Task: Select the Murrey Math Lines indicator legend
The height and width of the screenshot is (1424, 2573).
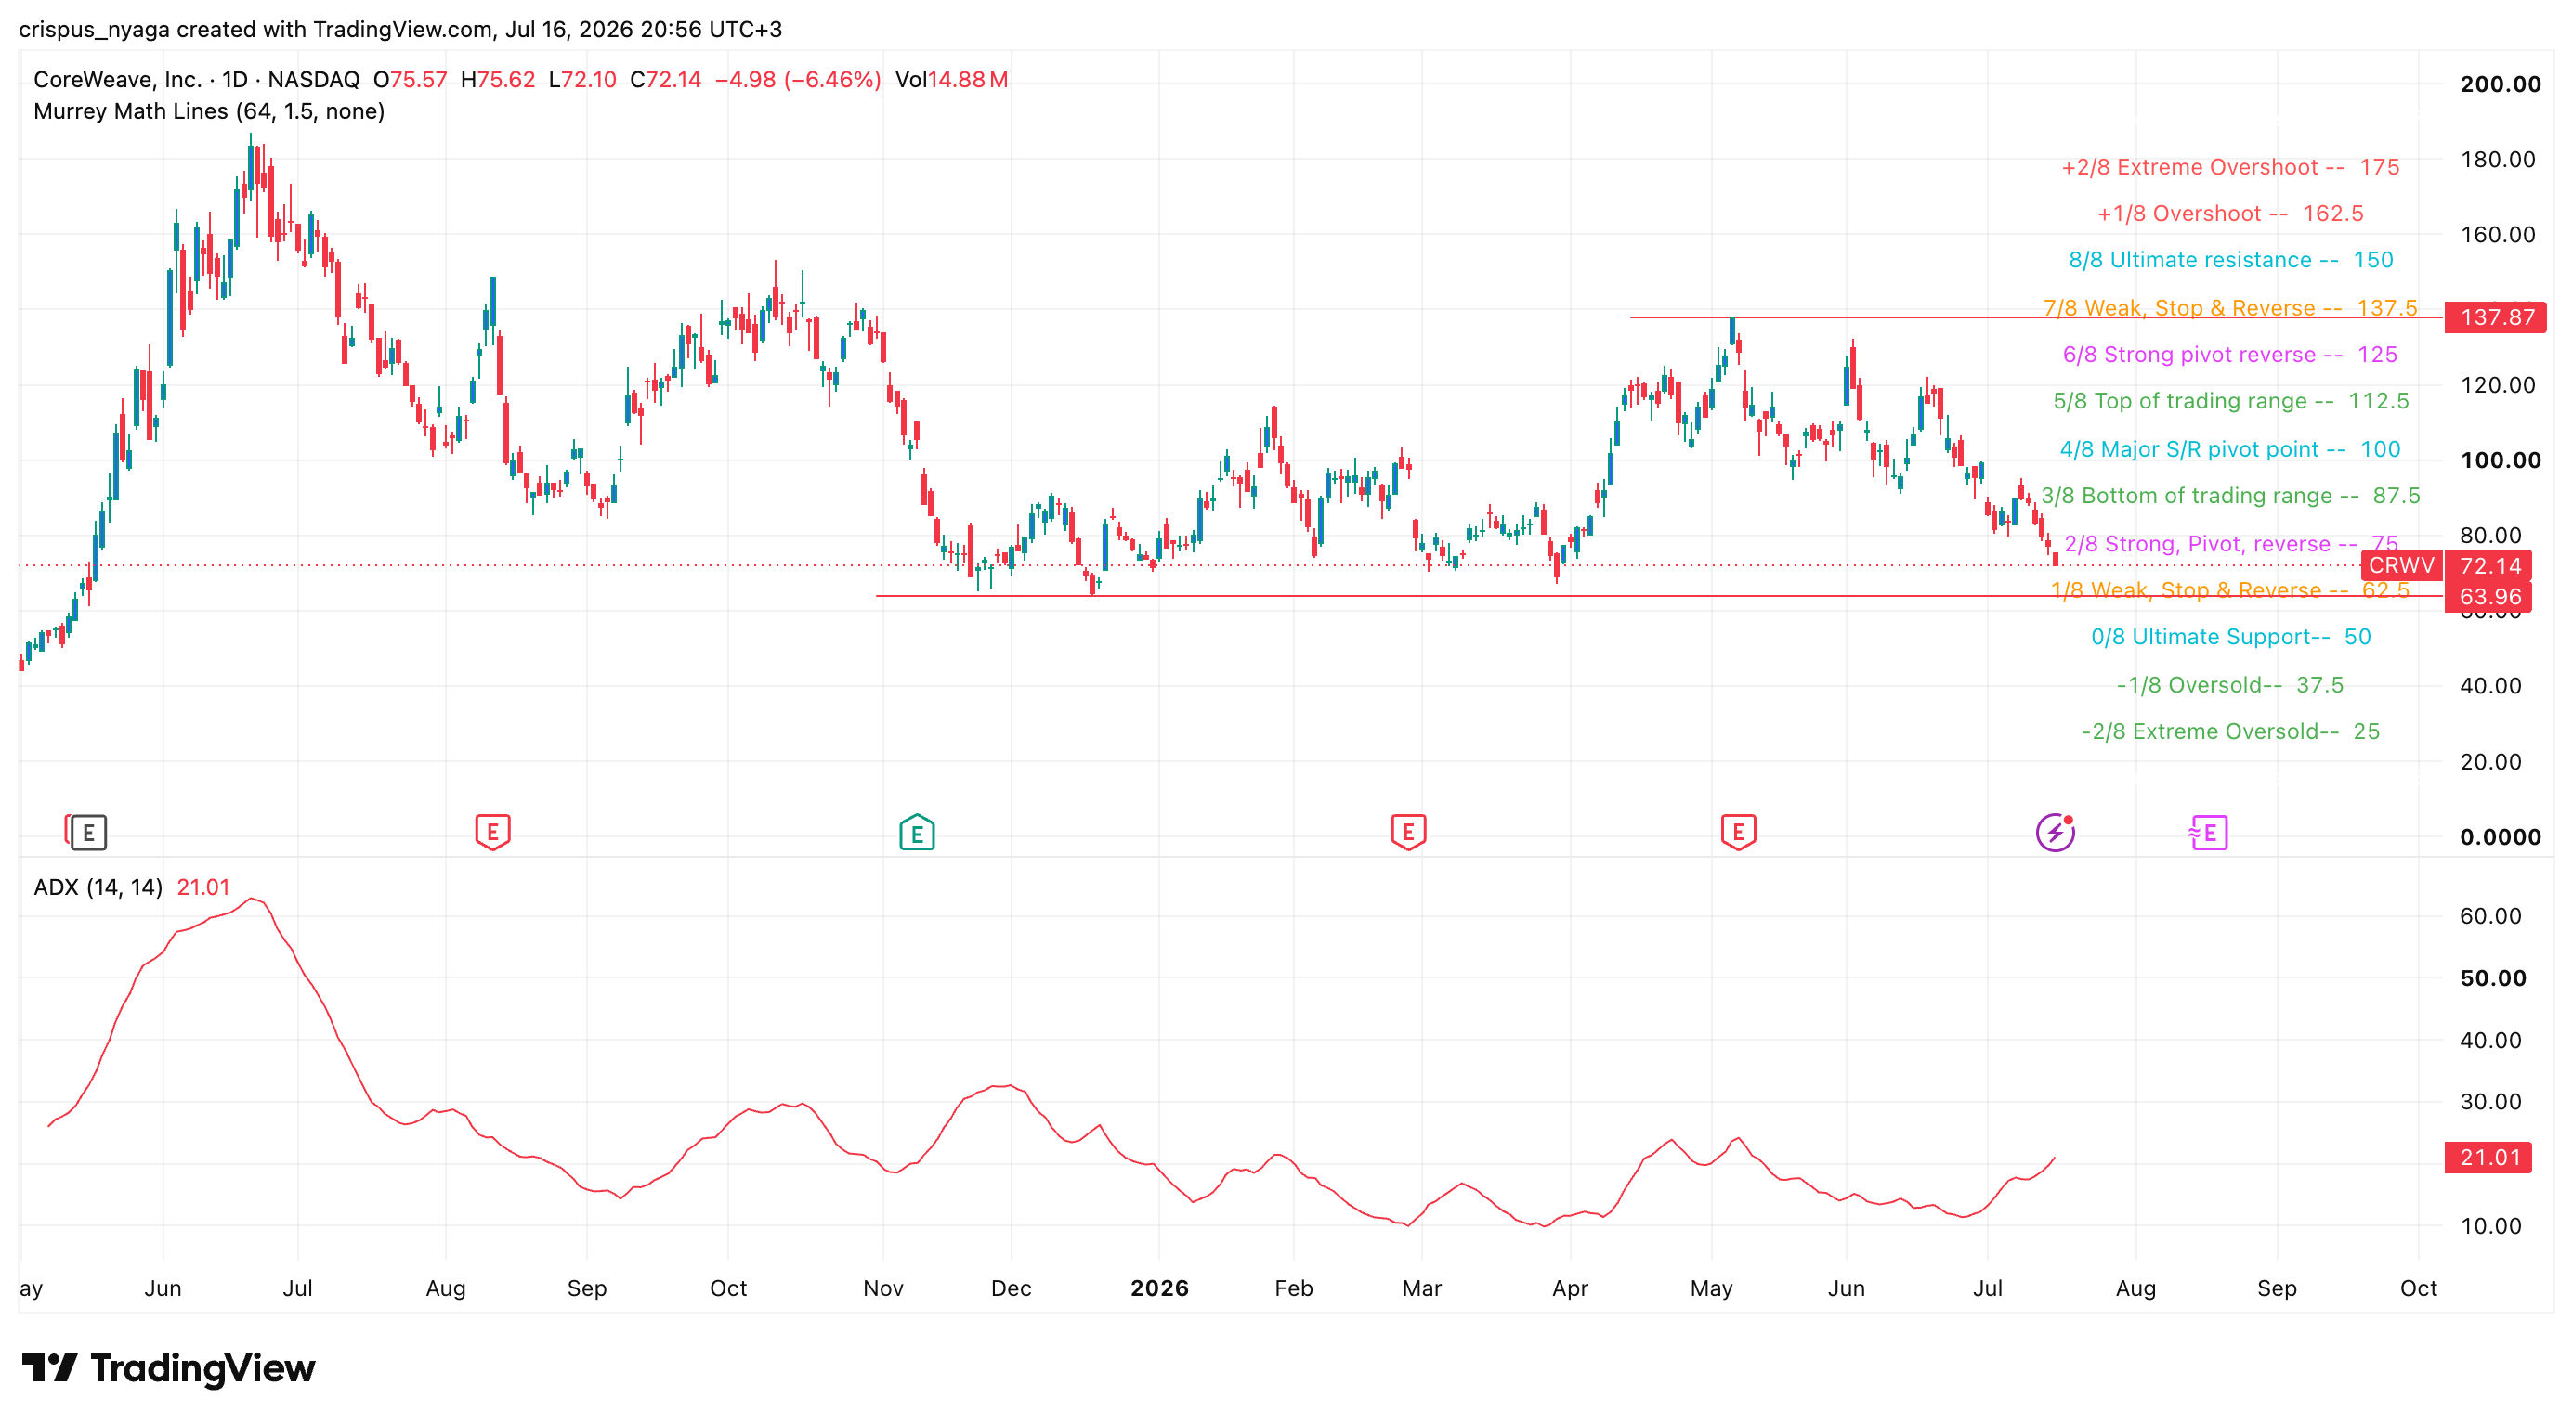Action: click(209, 110)
